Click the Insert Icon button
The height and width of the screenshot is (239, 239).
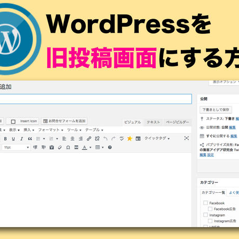click(22, 121)
